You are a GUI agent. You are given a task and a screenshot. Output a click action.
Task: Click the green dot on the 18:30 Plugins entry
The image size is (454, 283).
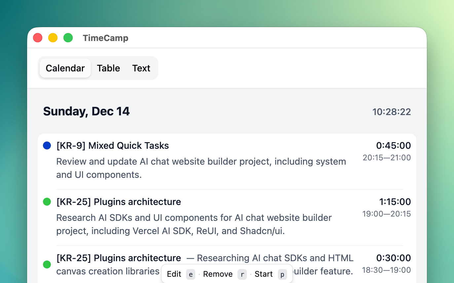47,264
